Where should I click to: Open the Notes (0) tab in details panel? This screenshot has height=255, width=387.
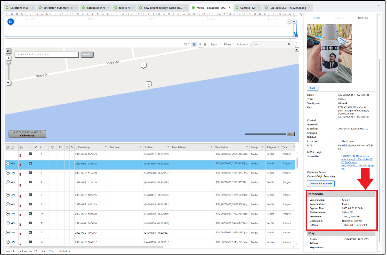click(x=363, y=18)
